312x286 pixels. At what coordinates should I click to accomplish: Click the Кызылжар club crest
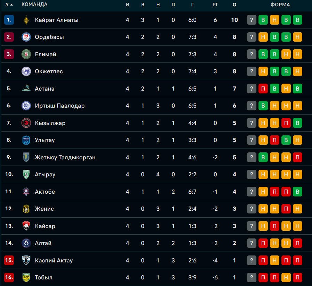pyautogui.click(x=26, y=123)
